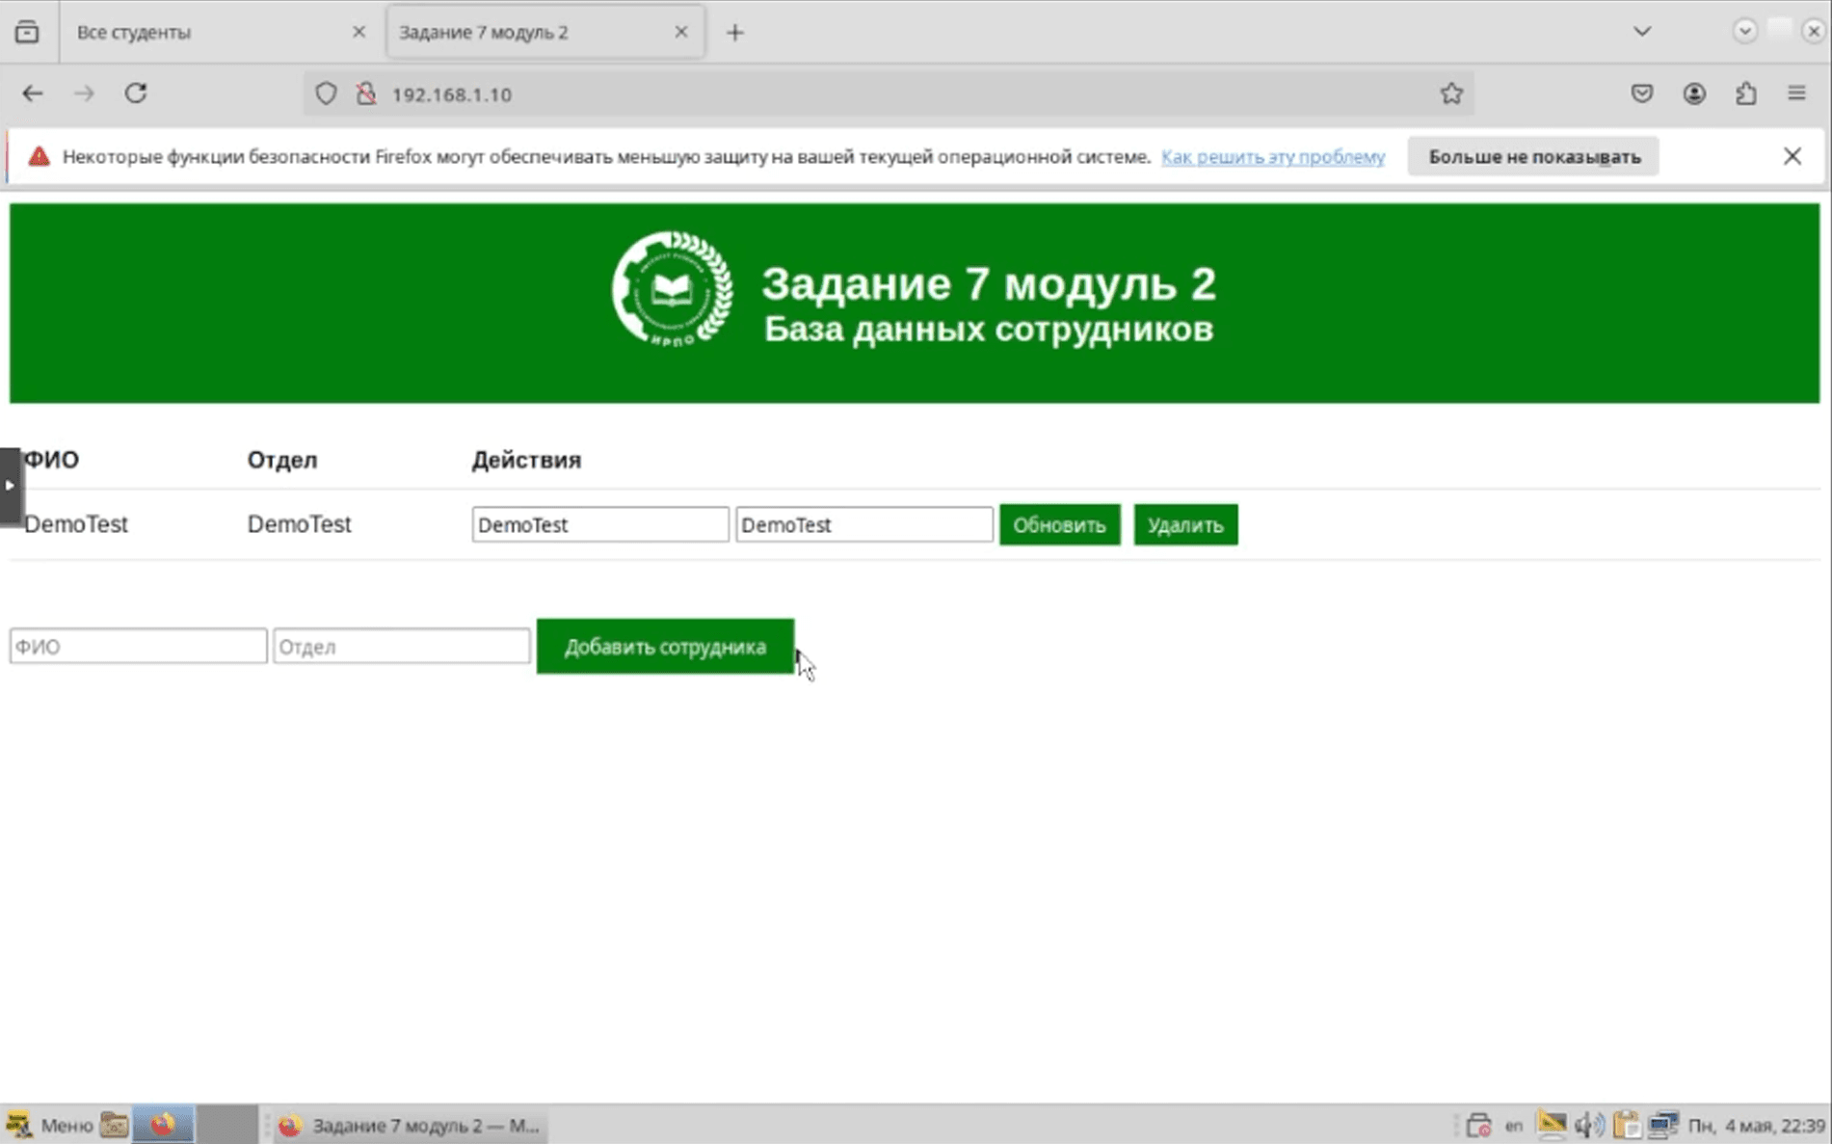
Task: Expand the list all tabs chevron
Action: point(1642,32)
